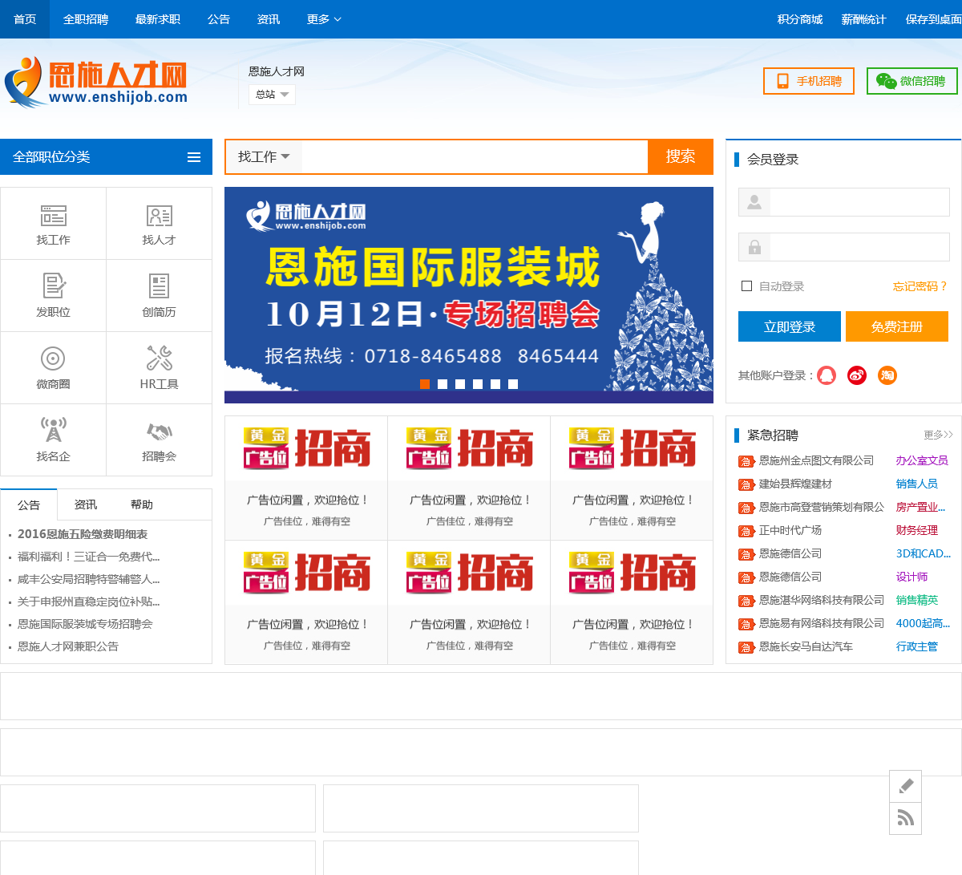
Task: Click 更多>> in 紧急招聘 panel
Action: coord(938,435)
